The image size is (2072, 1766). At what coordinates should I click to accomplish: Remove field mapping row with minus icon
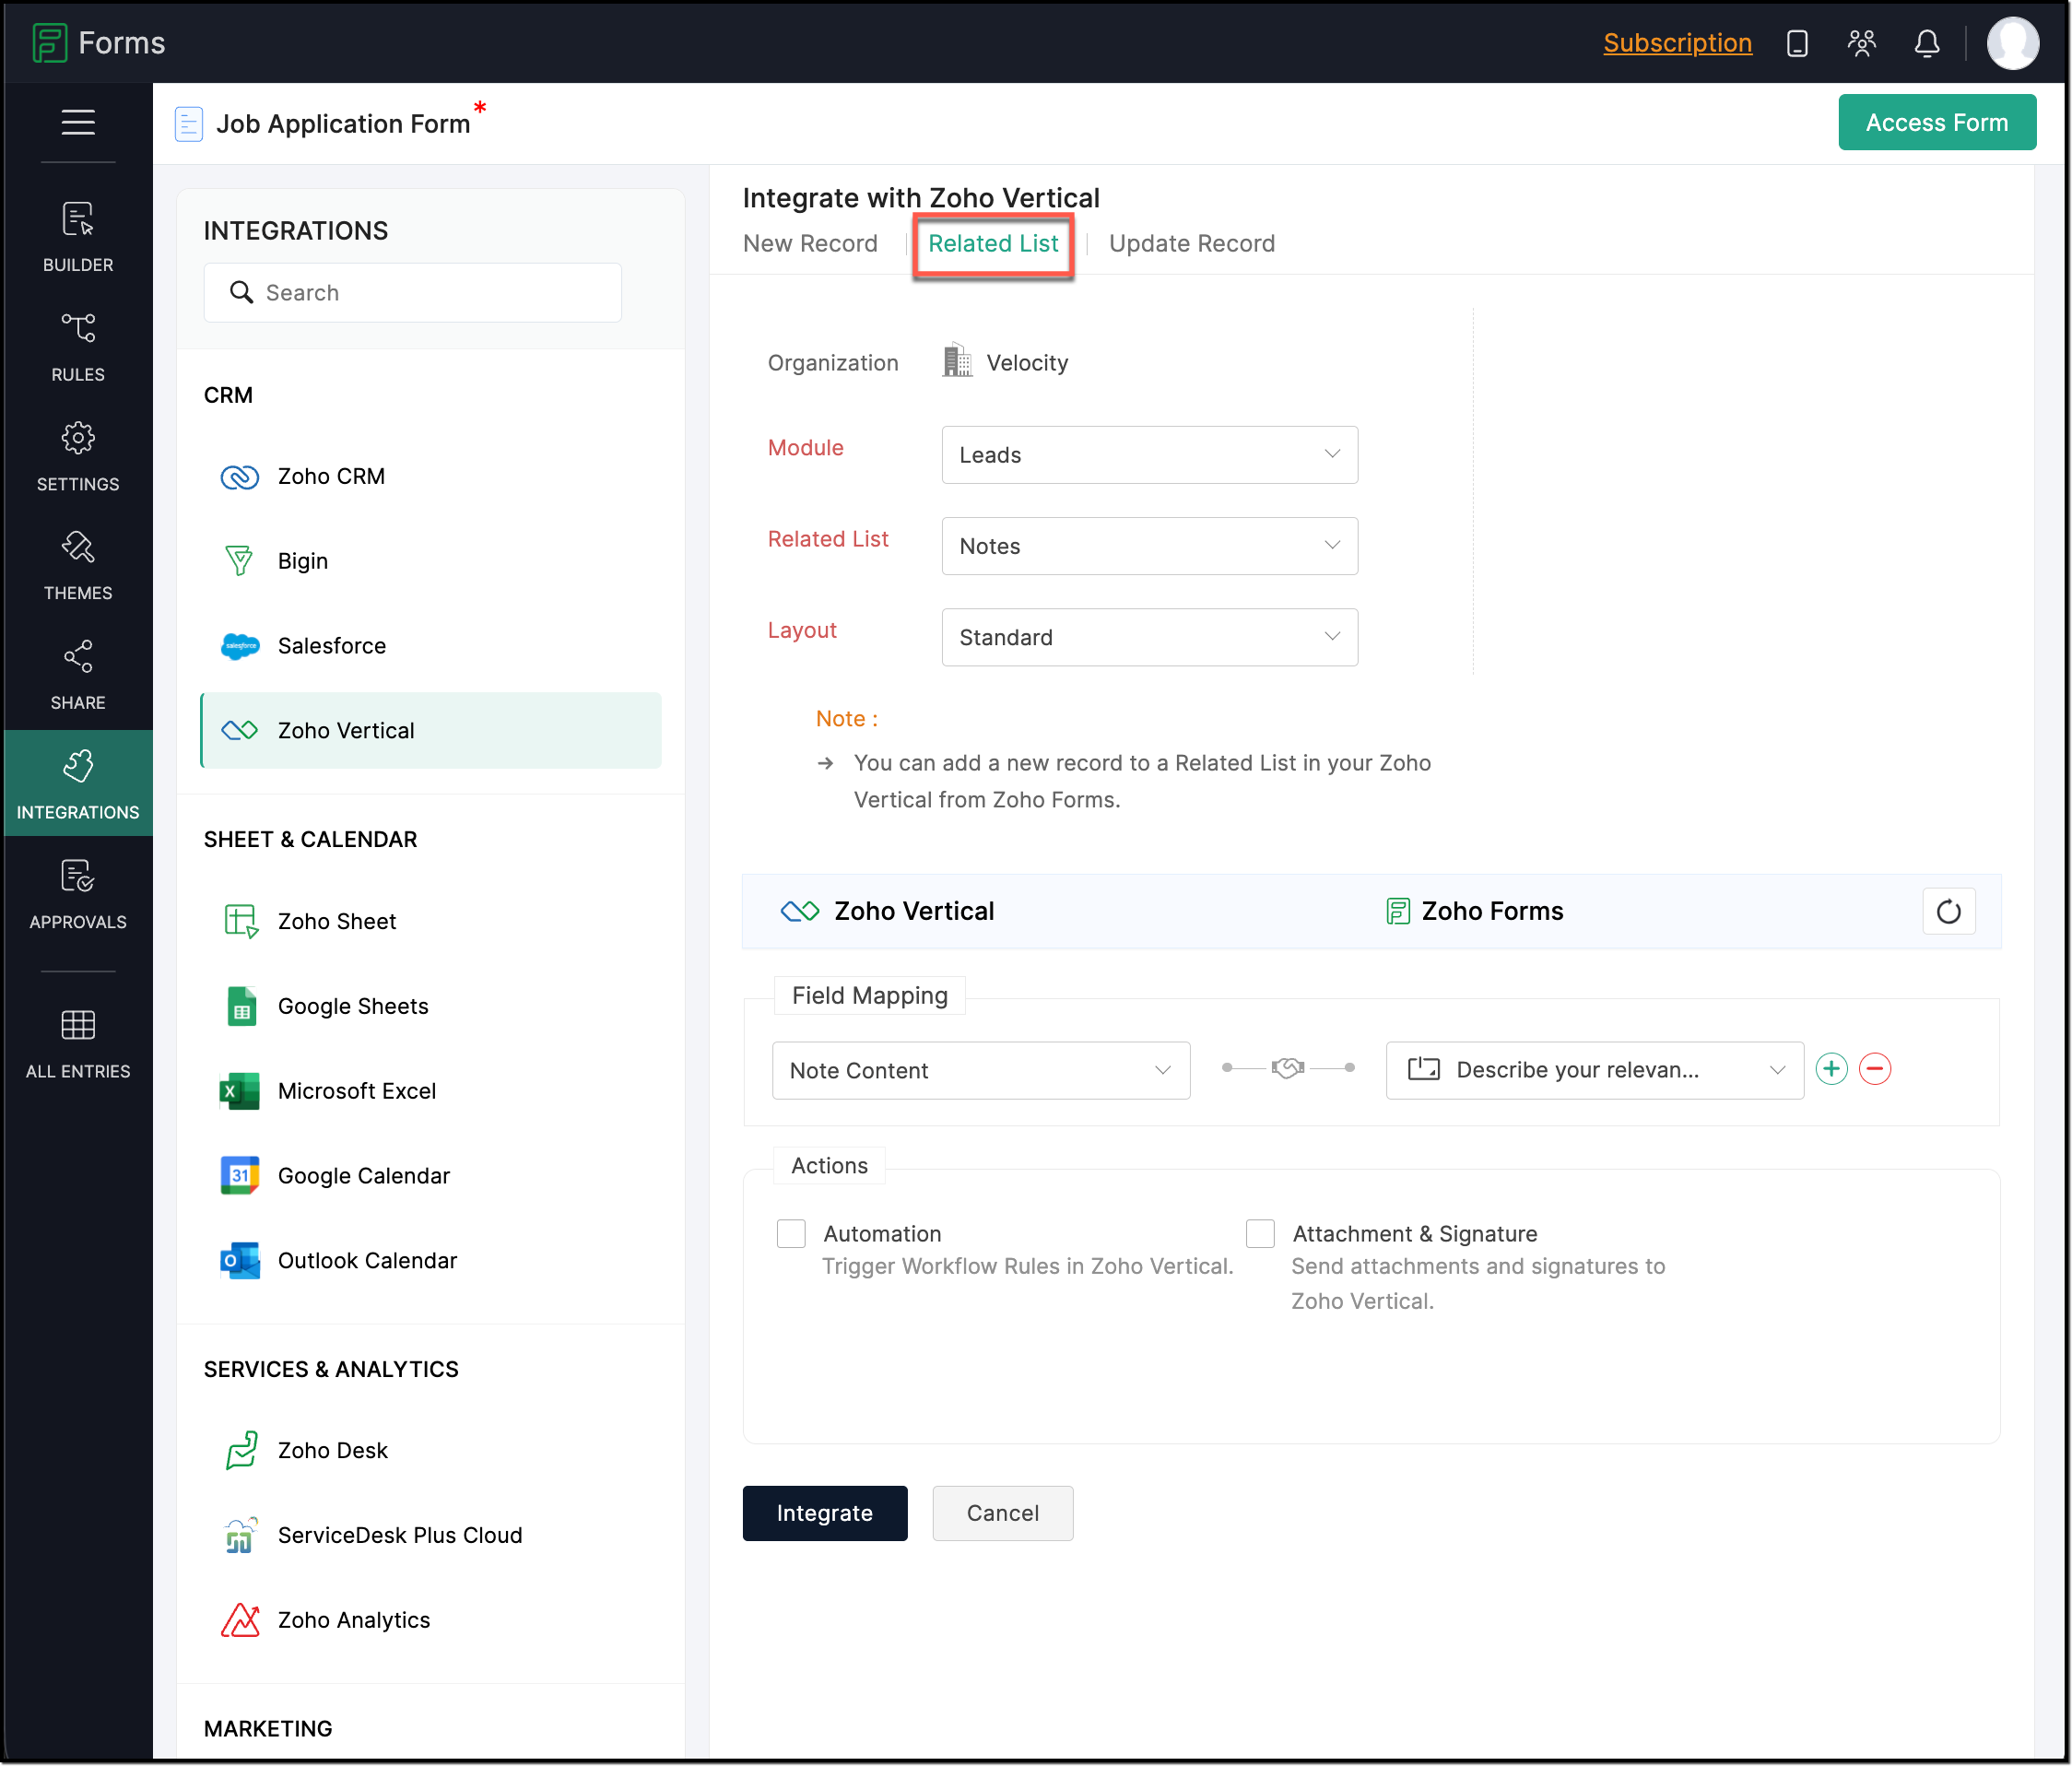click(x=1874, y=1069)
